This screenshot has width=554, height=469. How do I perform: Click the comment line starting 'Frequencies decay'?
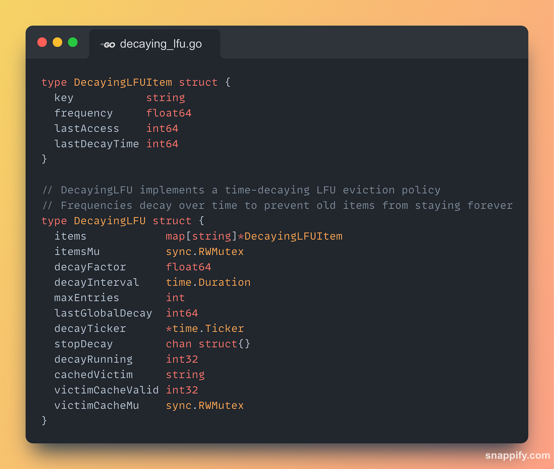pos(277,205)
